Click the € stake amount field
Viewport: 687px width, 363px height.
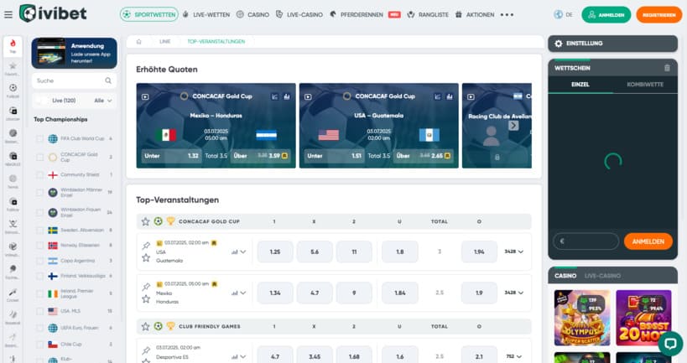(x=586, y=241)
